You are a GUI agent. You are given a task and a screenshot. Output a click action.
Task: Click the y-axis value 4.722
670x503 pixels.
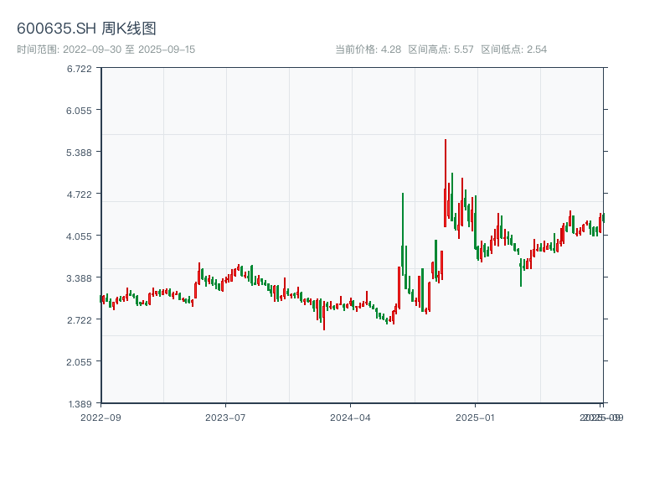(79, 194)
